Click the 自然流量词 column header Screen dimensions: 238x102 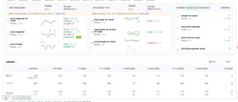(x=57, y=69)
